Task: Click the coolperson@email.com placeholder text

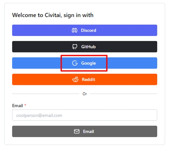Action: click(x=39, y=116)
